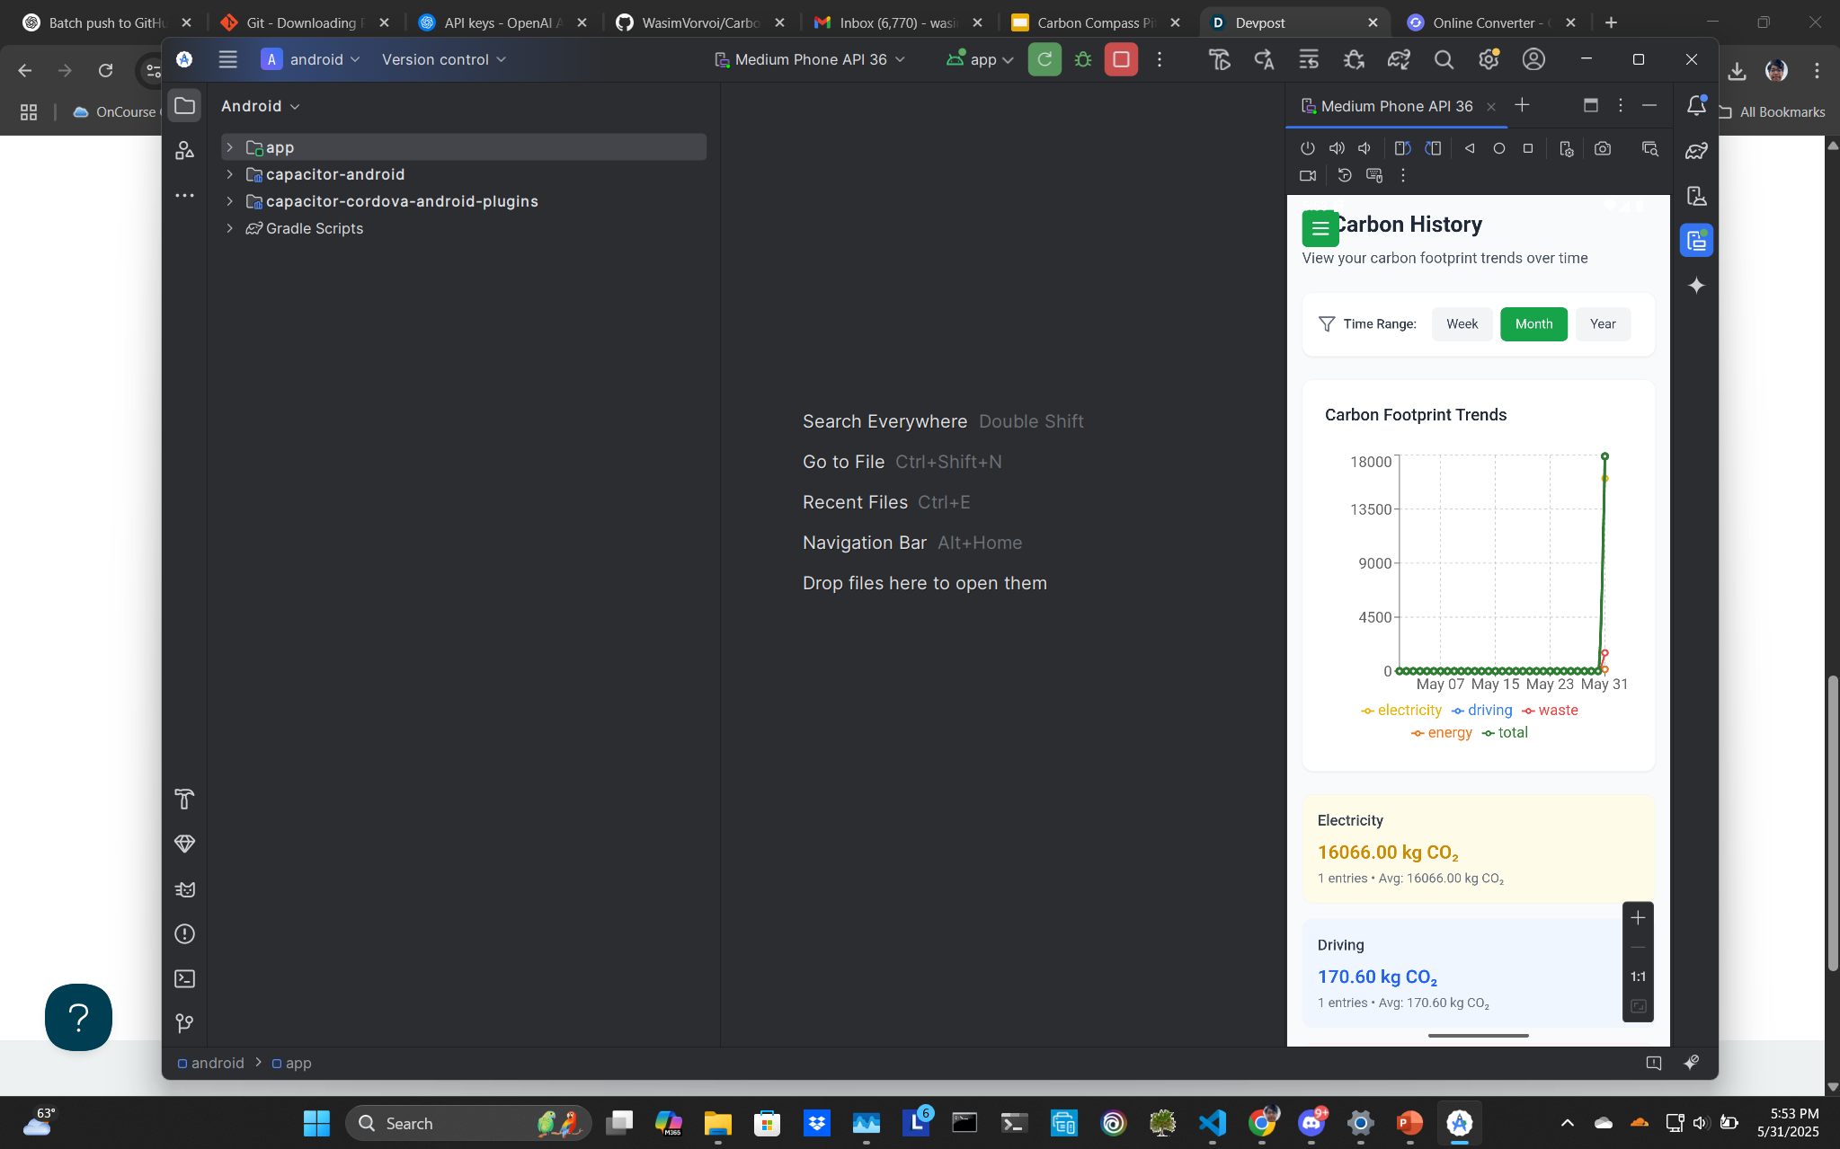The height and width of the screenshot is (1149, 1840).
Task: Select the Year time range
Action: (x=1602, y=324)
